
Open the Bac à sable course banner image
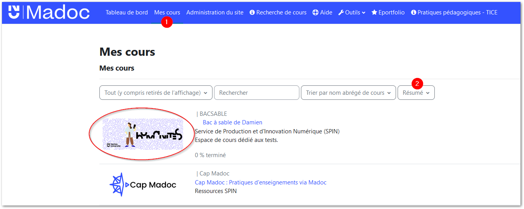(143, 134)
